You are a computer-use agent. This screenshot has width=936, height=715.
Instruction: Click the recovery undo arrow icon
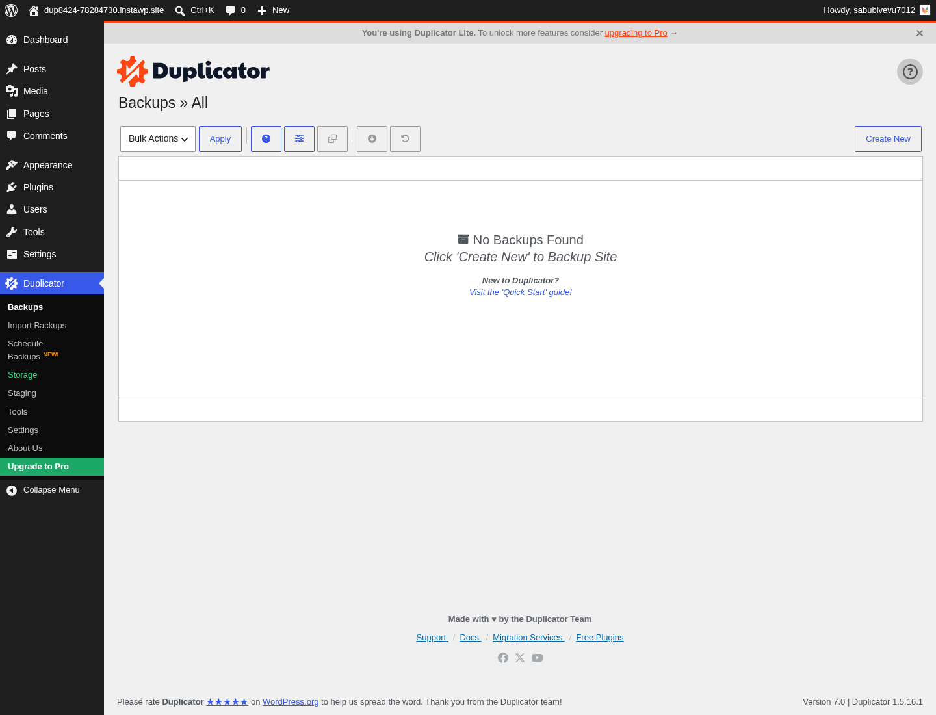pos(405,139)
